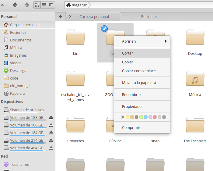Remove color tag with the X
This screenshot has width=213, height=171.
point(123,117)
